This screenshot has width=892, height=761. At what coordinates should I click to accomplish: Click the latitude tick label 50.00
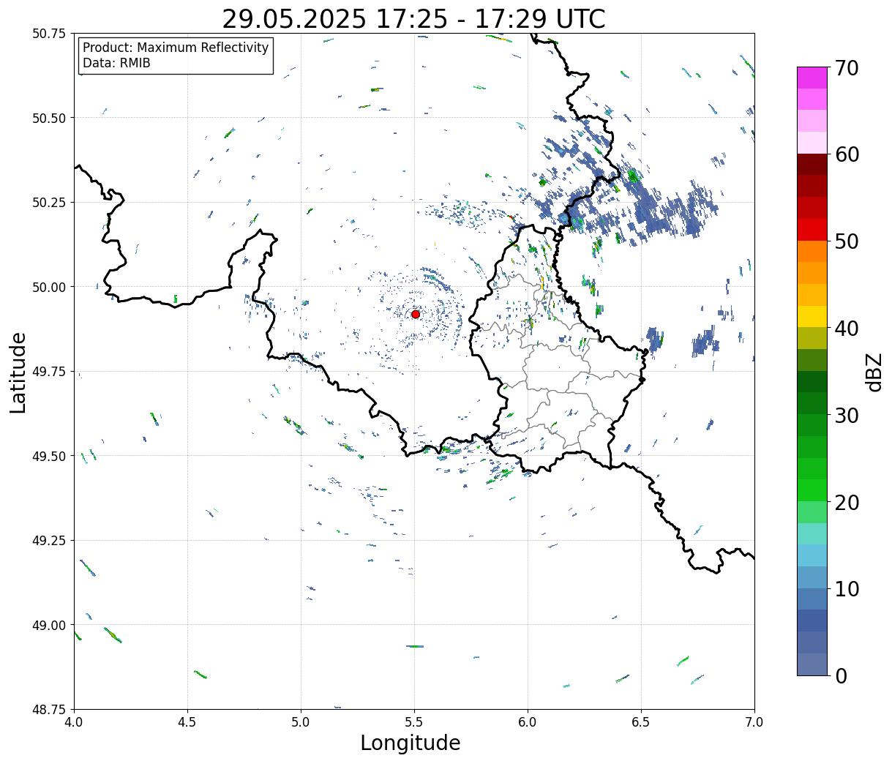point(49,287)
